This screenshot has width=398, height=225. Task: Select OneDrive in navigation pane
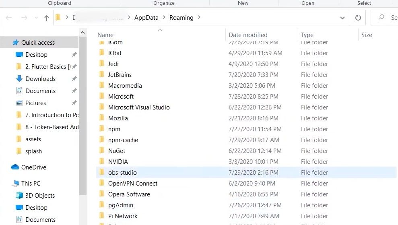tap(33, 167)
